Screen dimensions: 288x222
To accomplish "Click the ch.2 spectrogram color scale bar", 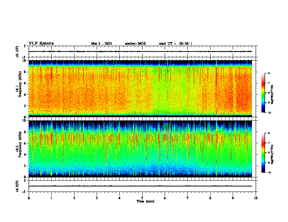I will 263,153.
